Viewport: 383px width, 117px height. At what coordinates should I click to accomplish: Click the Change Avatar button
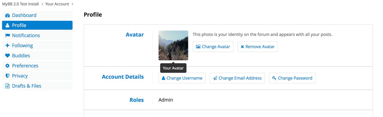[213, 47]
